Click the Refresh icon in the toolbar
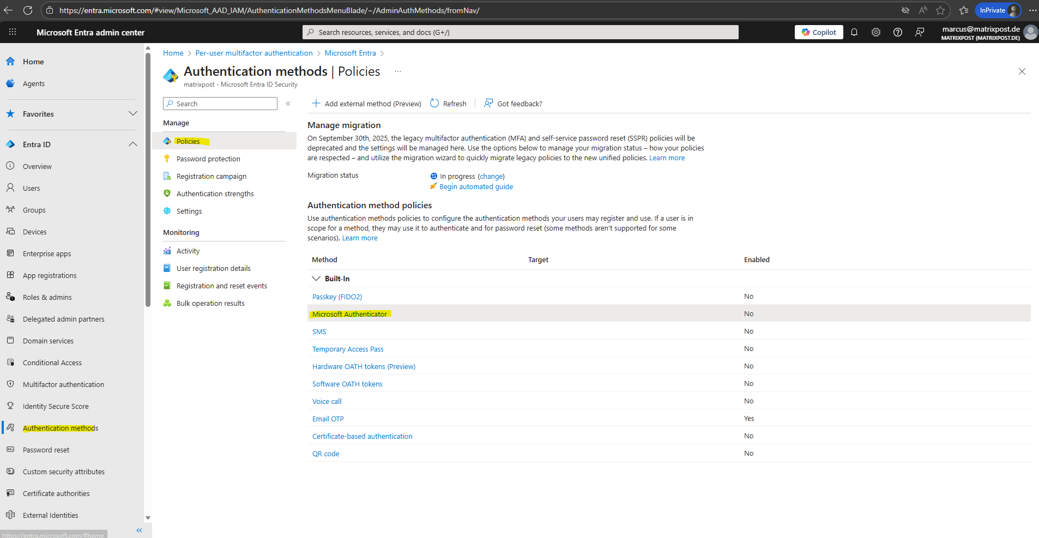Viewport: 1039px width, 538px height. tap(434, 104)
